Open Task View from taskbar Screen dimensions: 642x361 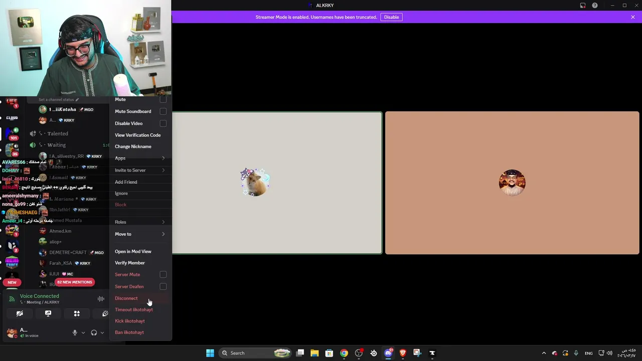[300, 353]
